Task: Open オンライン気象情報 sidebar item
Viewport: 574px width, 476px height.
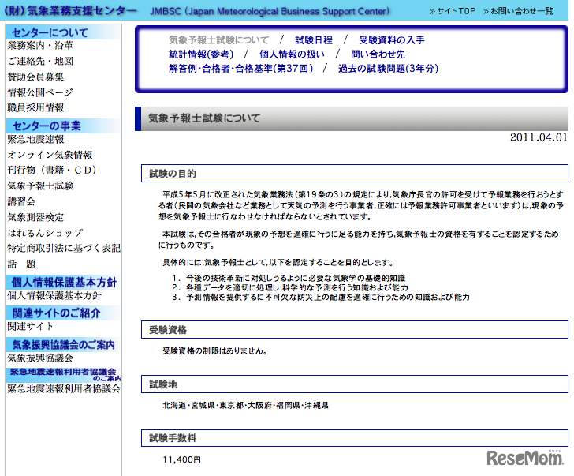Action: tap(50, 156)
